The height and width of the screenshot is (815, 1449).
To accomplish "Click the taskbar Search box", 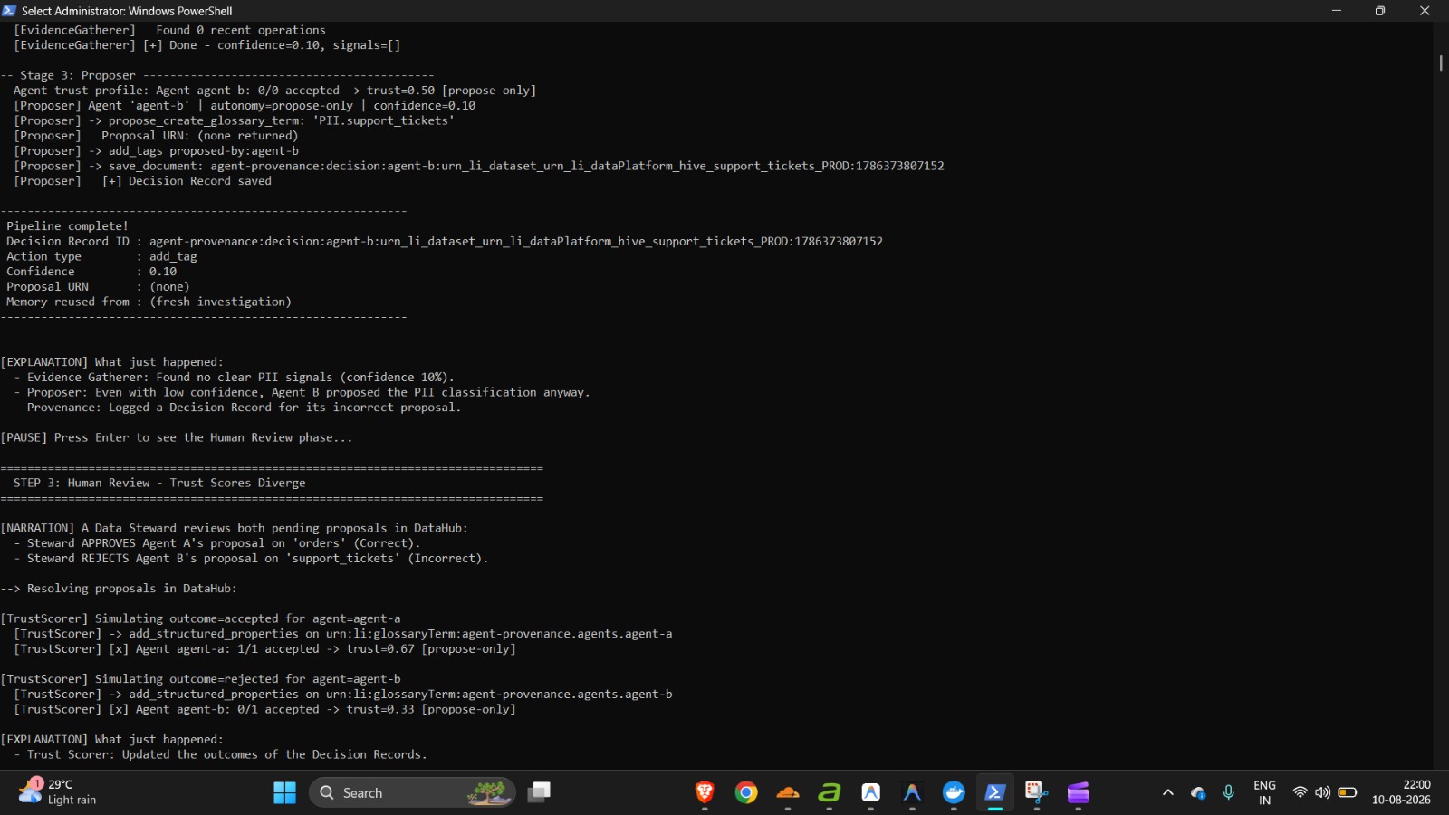I will (412, 792).
